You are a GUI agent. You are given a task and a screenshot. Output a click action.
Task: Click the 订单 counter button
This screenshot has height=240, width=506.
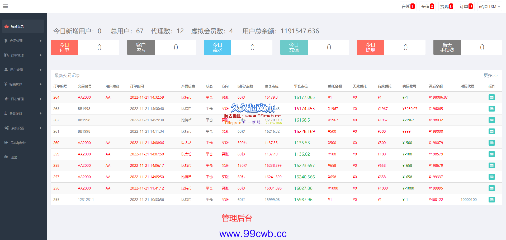pyautogui.click(x=466, y=7)
